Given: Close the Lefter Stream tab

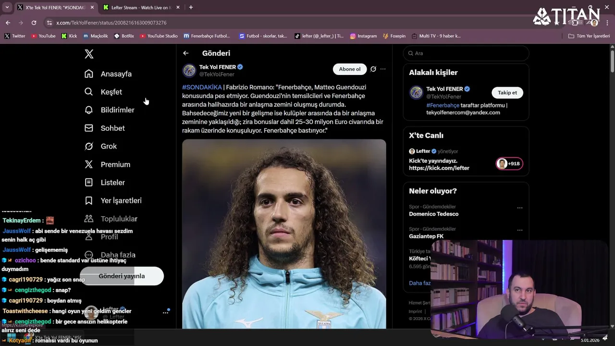Looking at the screenshot, I should click(178, 8).
